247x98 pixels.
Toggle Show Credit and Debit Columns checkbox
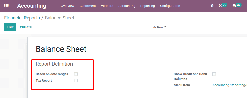point(214,74)
